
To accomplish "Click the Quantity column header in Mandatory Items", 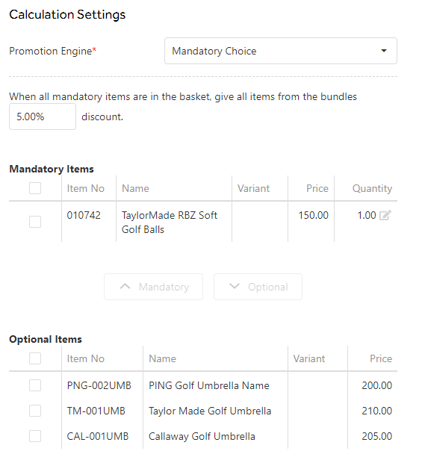I will 372,188.
